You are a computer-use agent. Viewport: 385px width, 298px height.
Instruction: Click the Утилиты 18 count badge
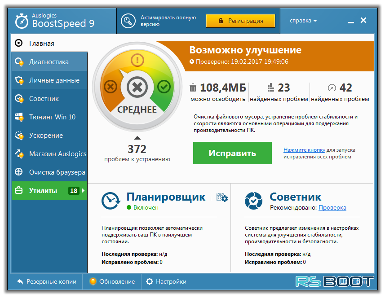[74, 191]
